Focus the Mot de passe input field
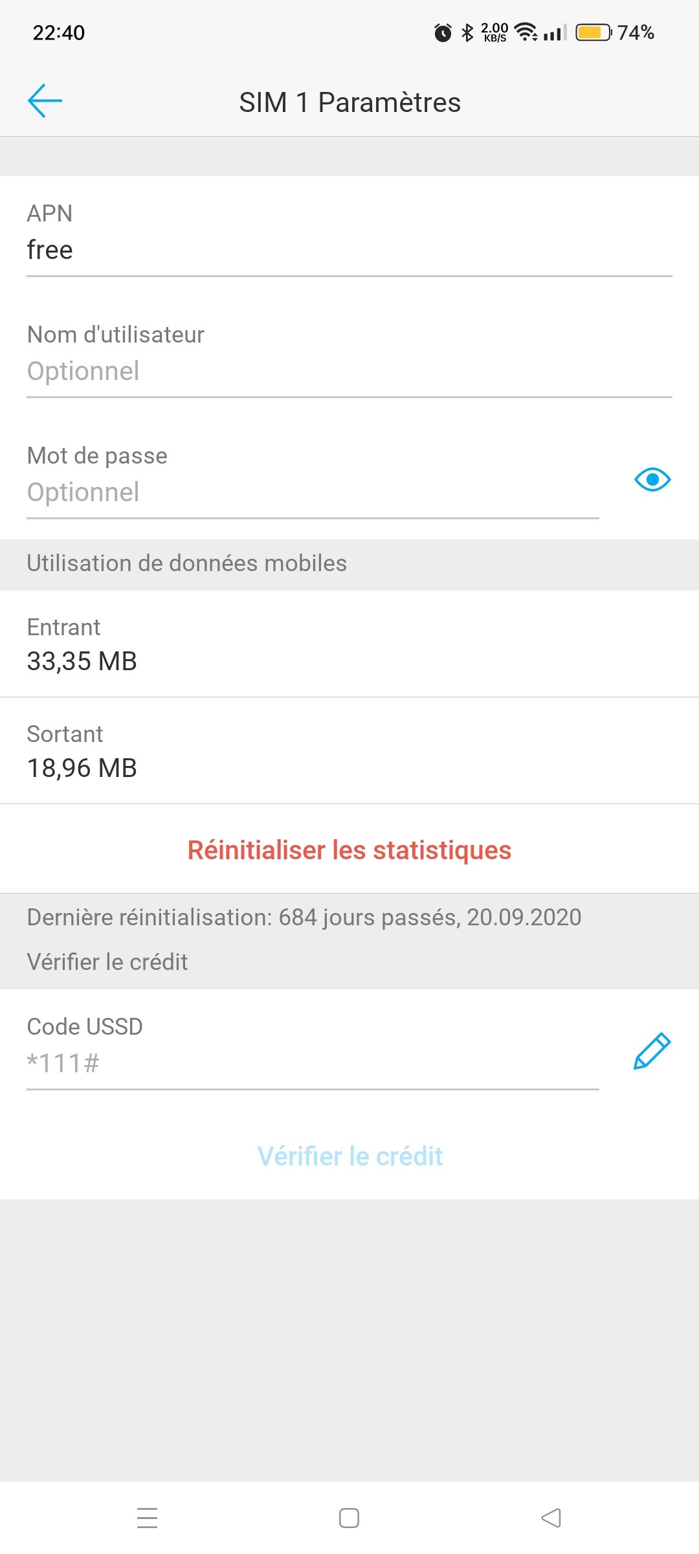 (312, 492)
